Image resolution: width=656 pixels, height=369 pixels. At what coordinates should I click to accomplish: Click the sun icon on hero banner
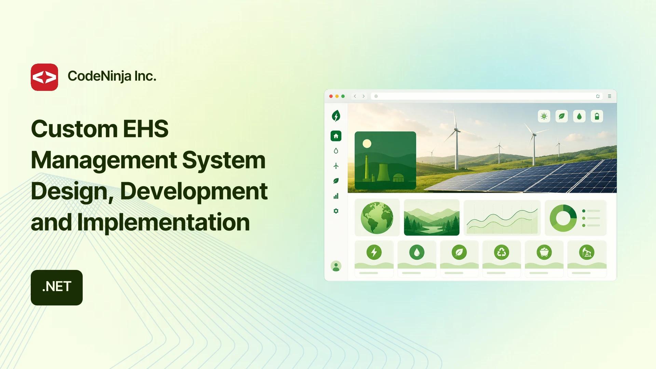544,116
